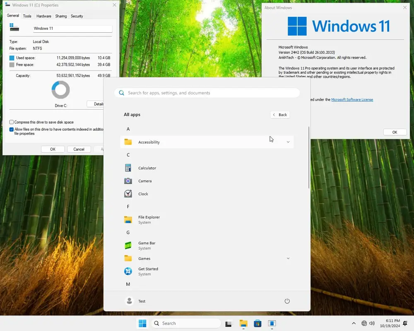Launch Game Bar from the app list
414x331 pixels.
[x=147, y=245]
